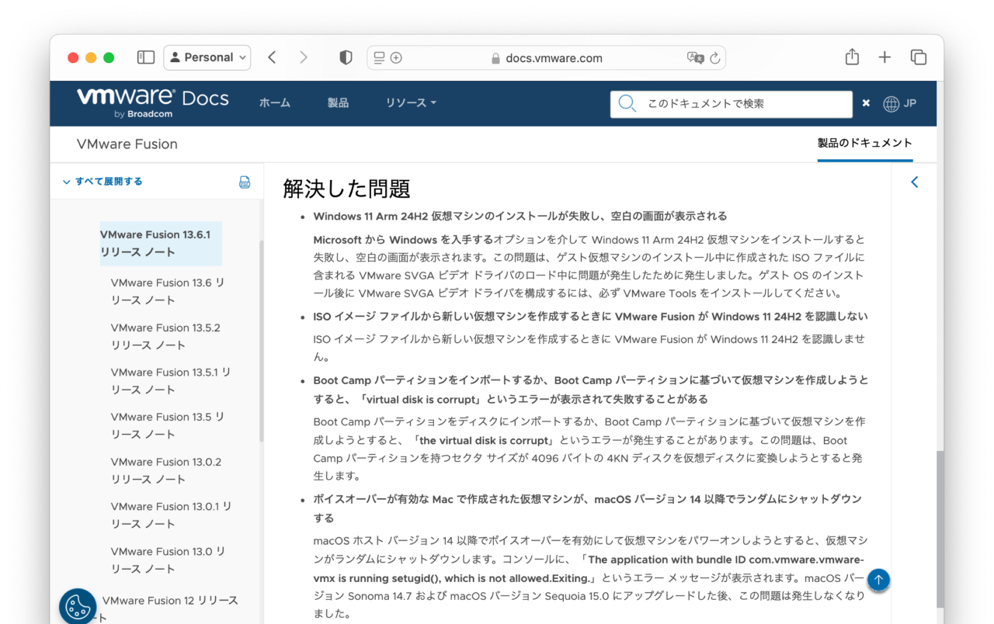Open VMware Fusion 13.5.1 リリース ノート
Screen dimensions: 994x624
coord(171,381)
